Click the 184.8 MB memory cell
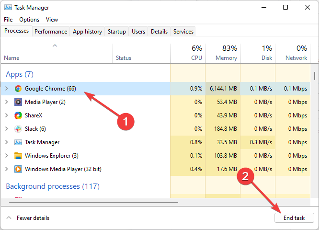Image resolution: width=319 pixels, height=230 pixels. pyautogui.click(x=223, y=129)
